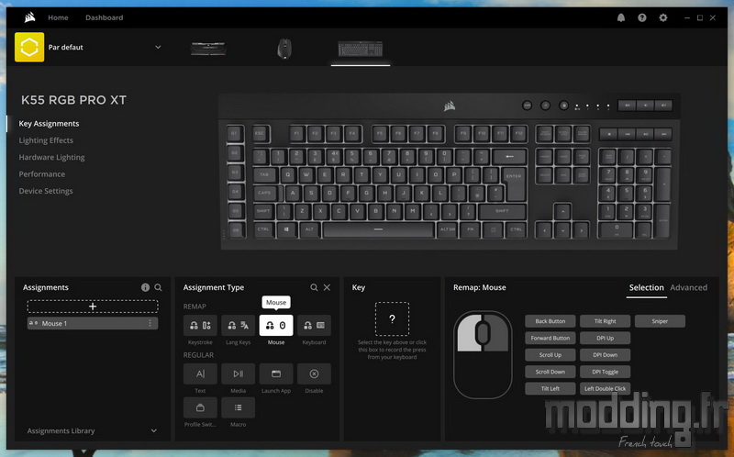Image resolution: width=734 pixels, height=457 pixels.
Task: Select the Mouse 1 assignment
Action: click(x=93, y=324)
